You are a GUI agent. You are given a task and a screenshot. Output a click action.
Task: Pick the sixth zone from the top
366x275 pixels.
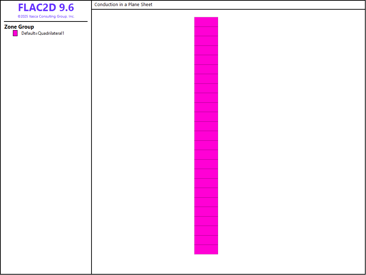(206, 69)
